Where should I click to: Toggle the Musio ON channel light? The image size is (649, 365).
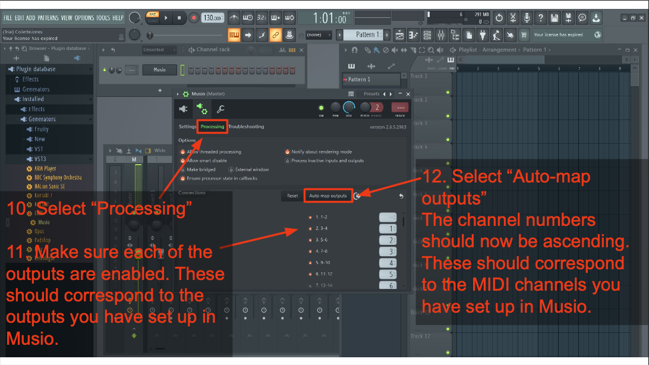click(x=321, y=108)
